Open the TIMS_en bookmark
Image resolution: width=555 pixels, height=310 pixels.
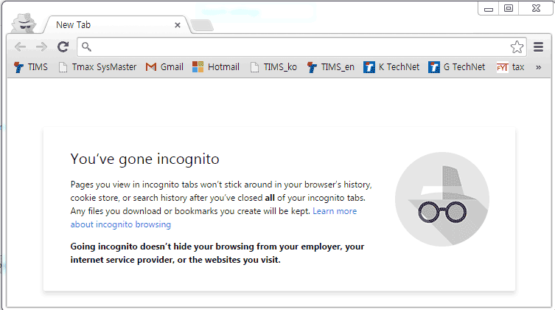coord(331,67)
